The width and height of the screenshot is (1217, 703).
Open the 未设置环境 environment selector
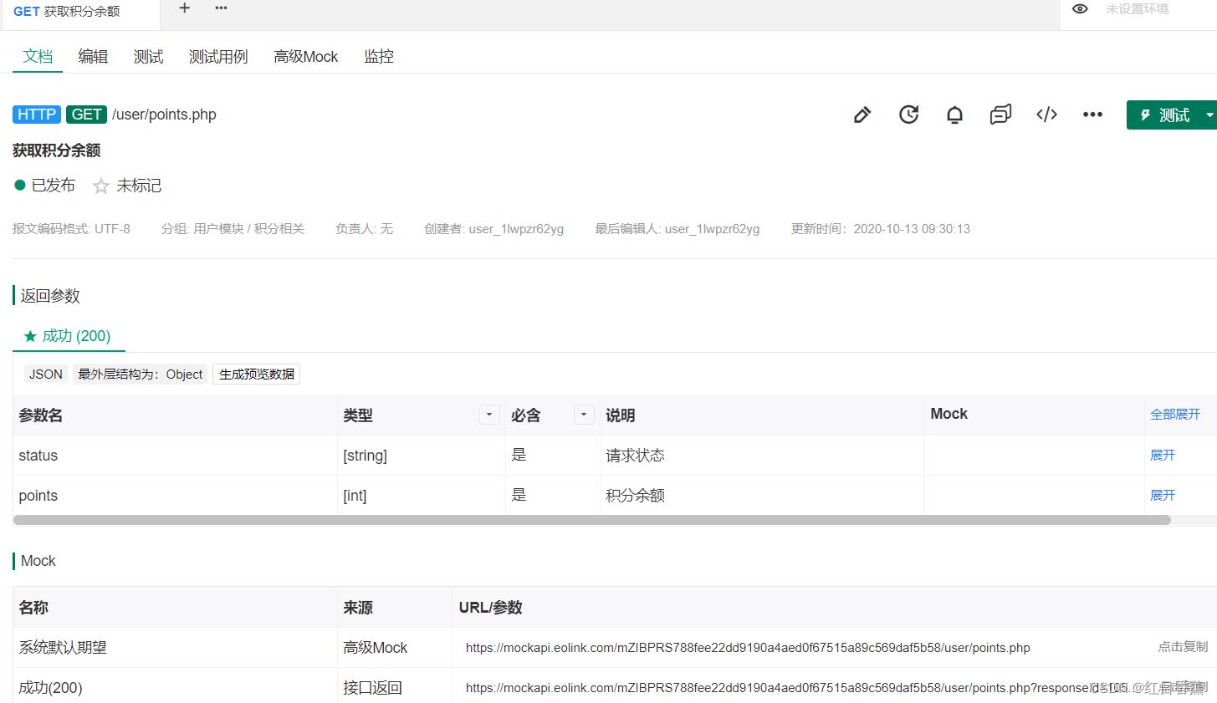[1138, 9]
